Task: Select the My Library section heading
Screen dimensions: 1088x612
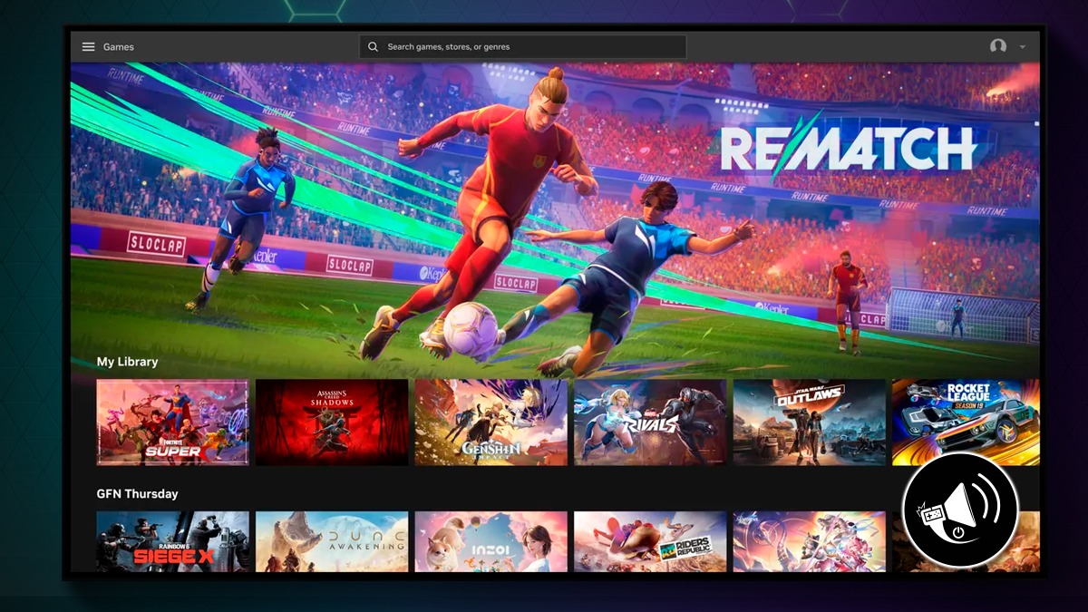Action: 128,362
